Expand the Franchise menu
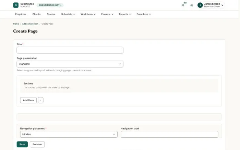240x150 pixels. [x=144, y=14]
